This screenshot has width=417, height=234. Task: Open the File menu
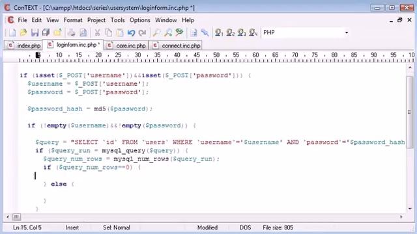click(22, 20)
